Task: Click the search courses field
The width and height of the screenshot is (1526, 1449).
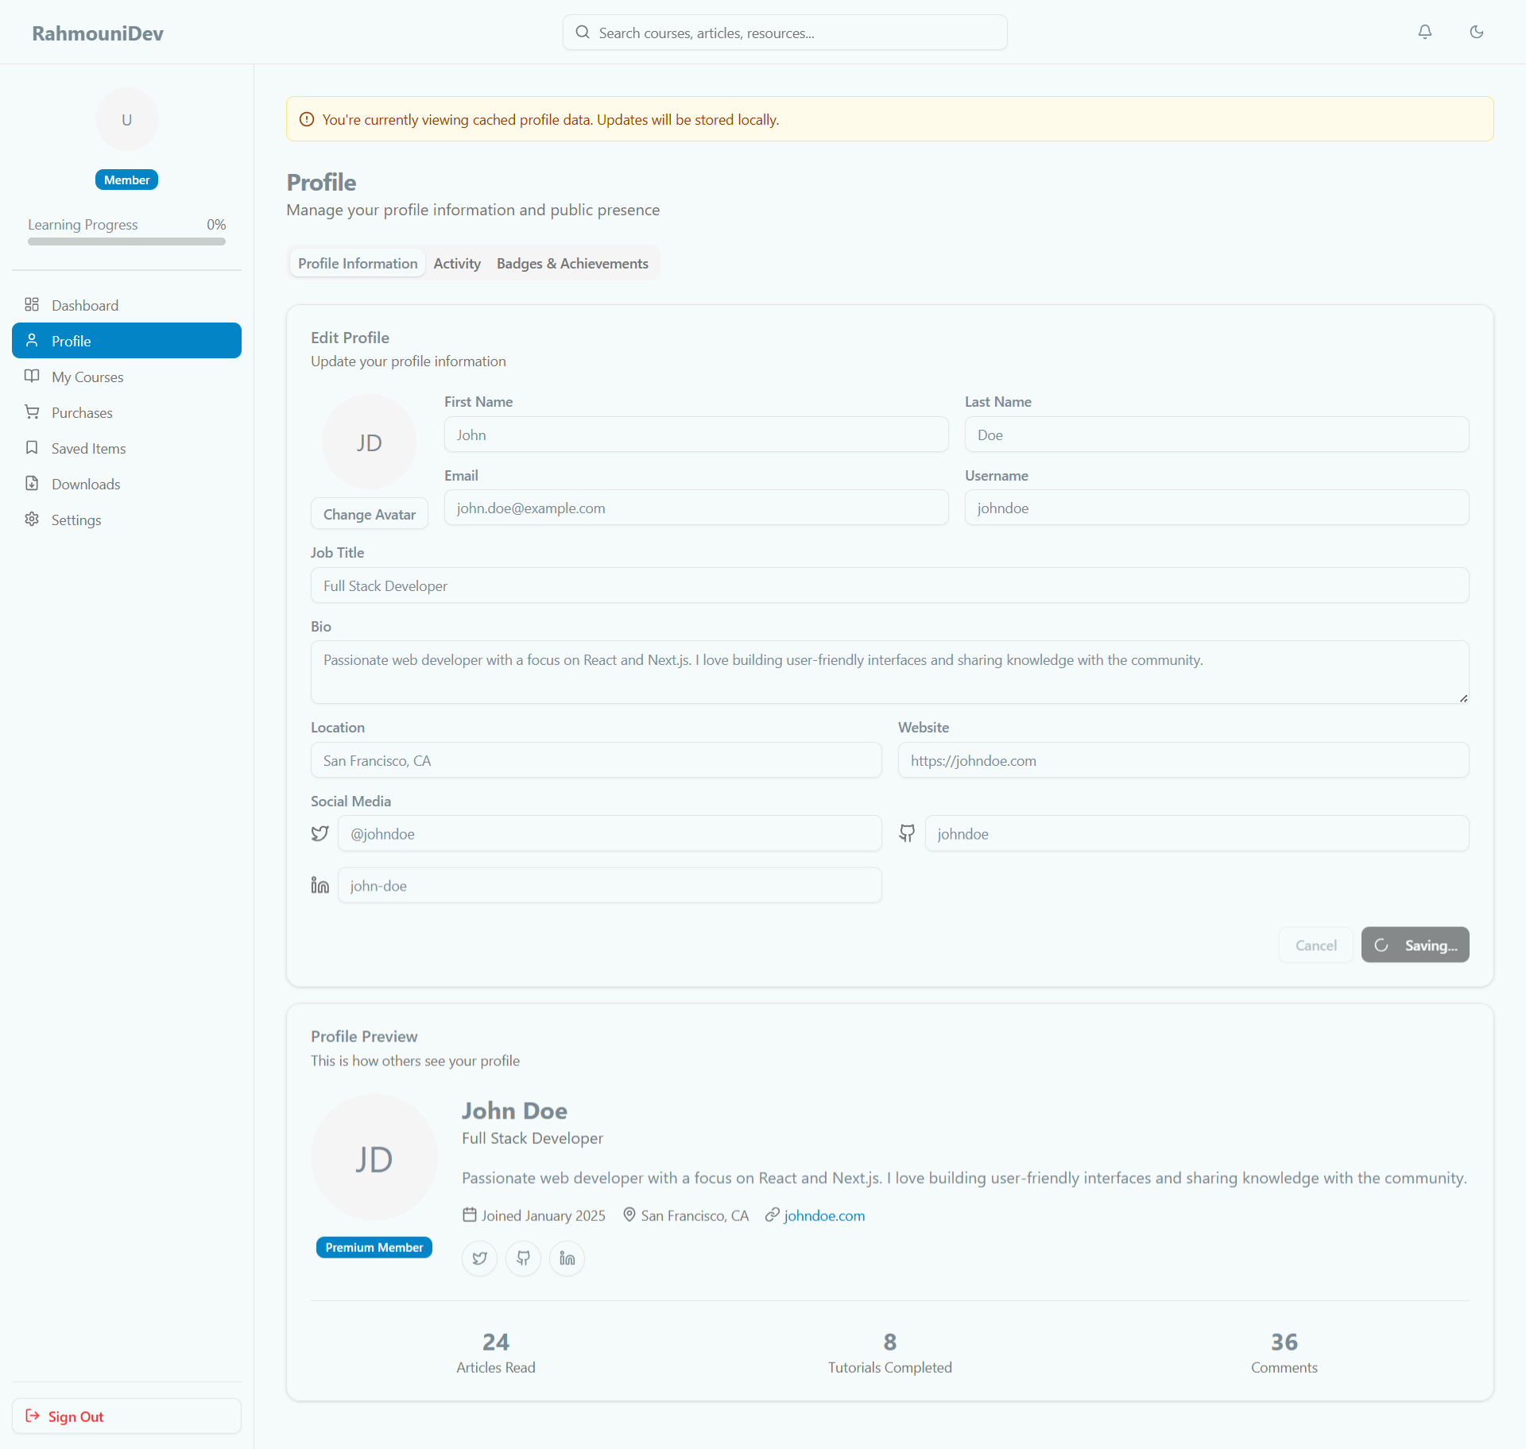Action: coord(785,33)
